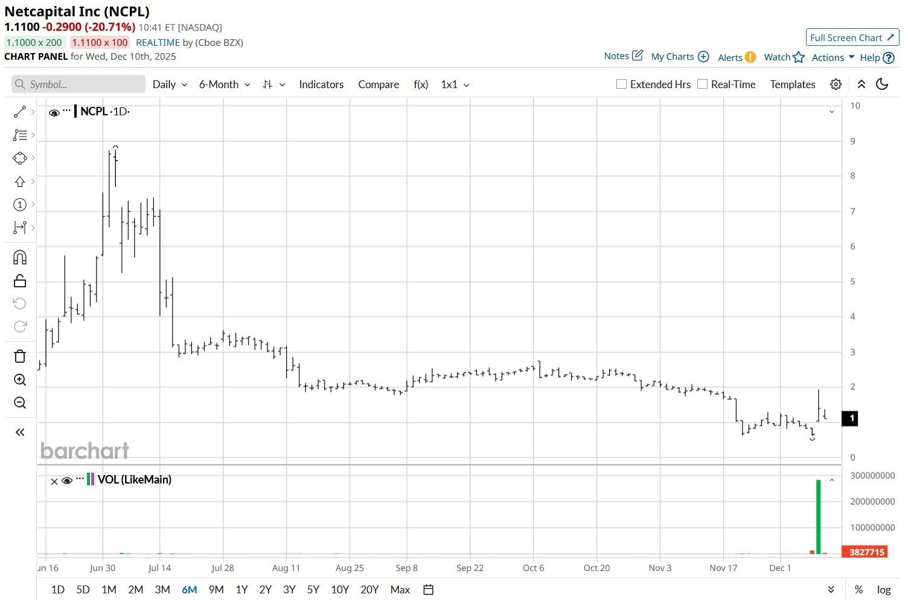The width and height of the screenshot is (908, 600).
Task: Click the black NCPL series color bar
Action: [x=75, y=112]
